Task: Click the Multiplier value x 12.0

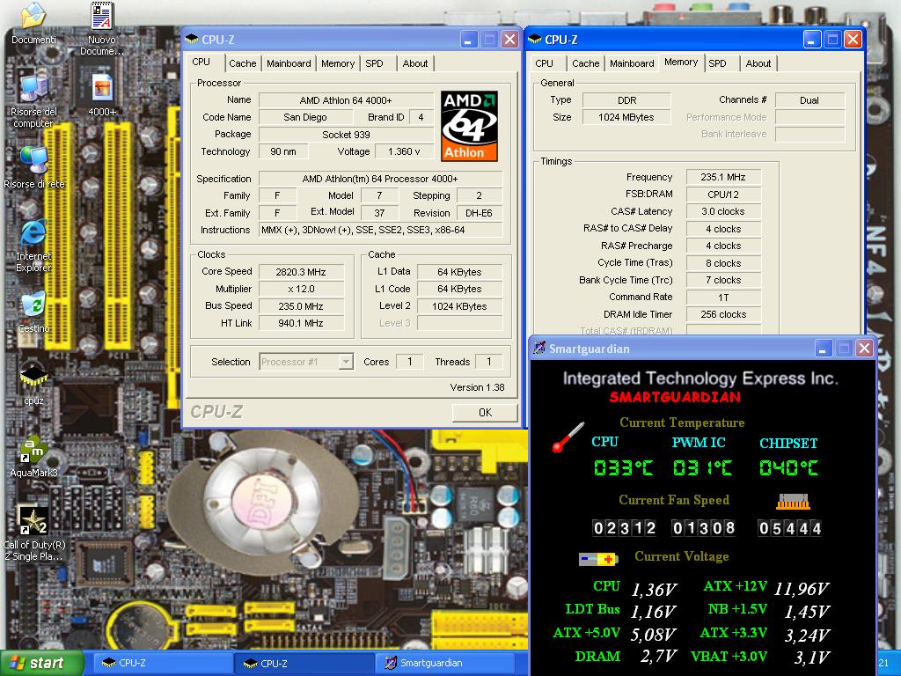Action: [301, 289]
